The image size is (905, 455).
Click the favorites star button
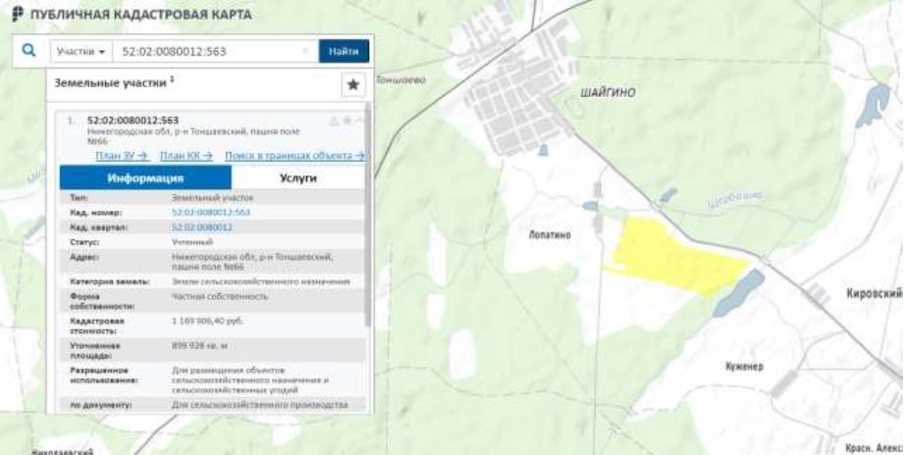click(x=352, y=85)
